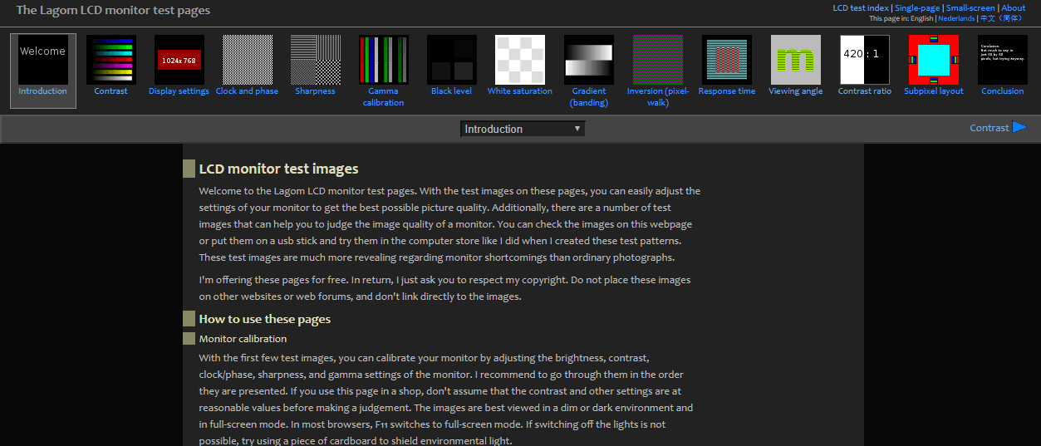
Task: Click the White saturation checkerboard thumbnail
Action: coord(519,59)
